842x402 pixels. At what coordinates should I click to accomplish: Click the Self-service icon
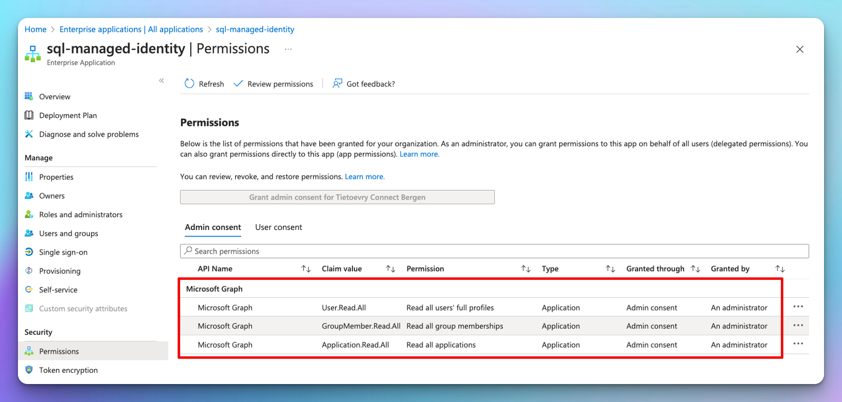click(29, 290)
